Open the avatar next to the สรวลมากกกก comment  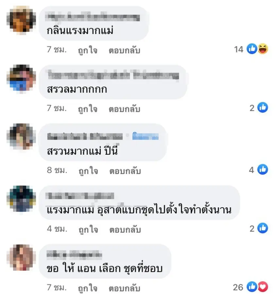21,79
